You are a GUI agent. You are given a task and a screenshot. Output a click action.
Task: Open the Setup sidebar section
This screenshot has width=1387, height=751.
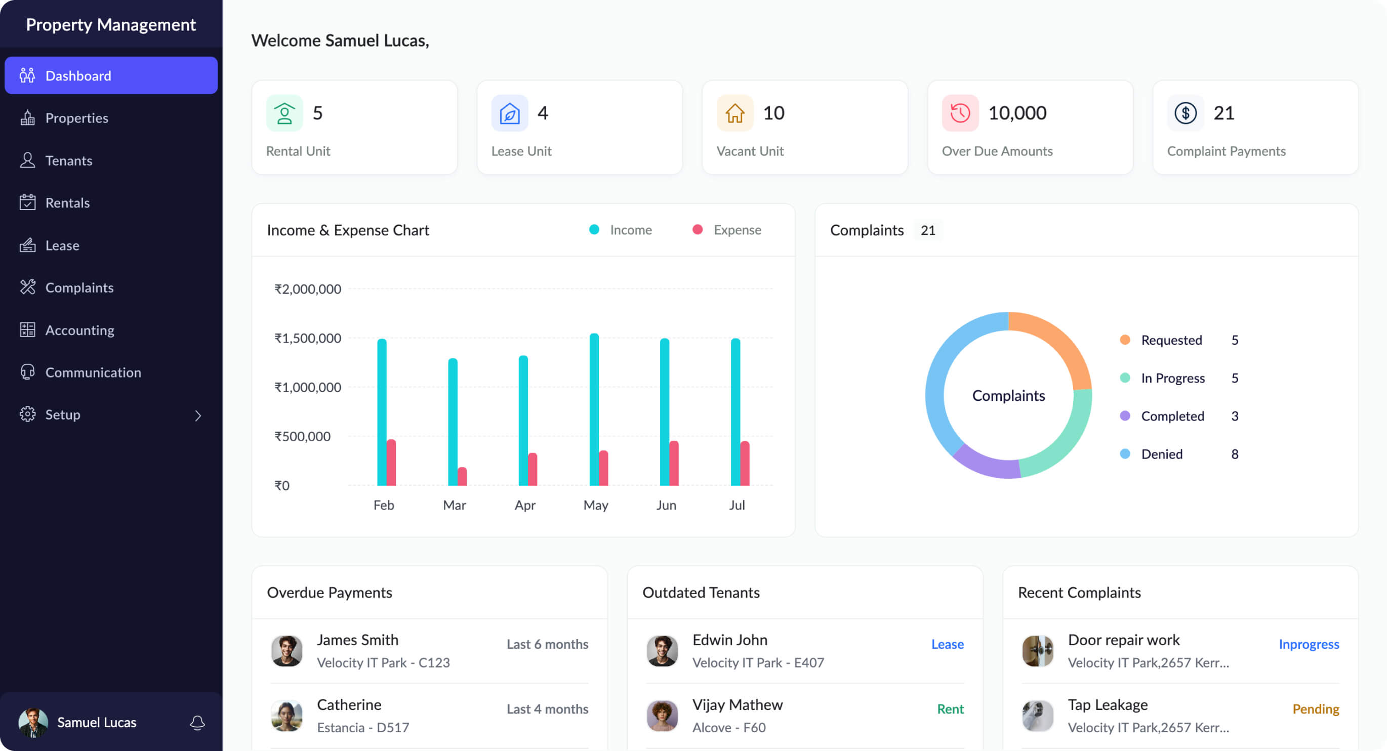coord(62,414)
